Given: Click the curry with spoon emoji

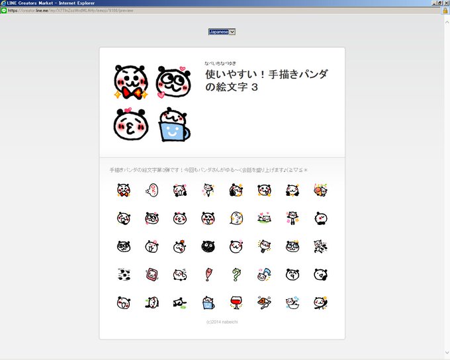Looking at the screenshot, I should [264, 302].
